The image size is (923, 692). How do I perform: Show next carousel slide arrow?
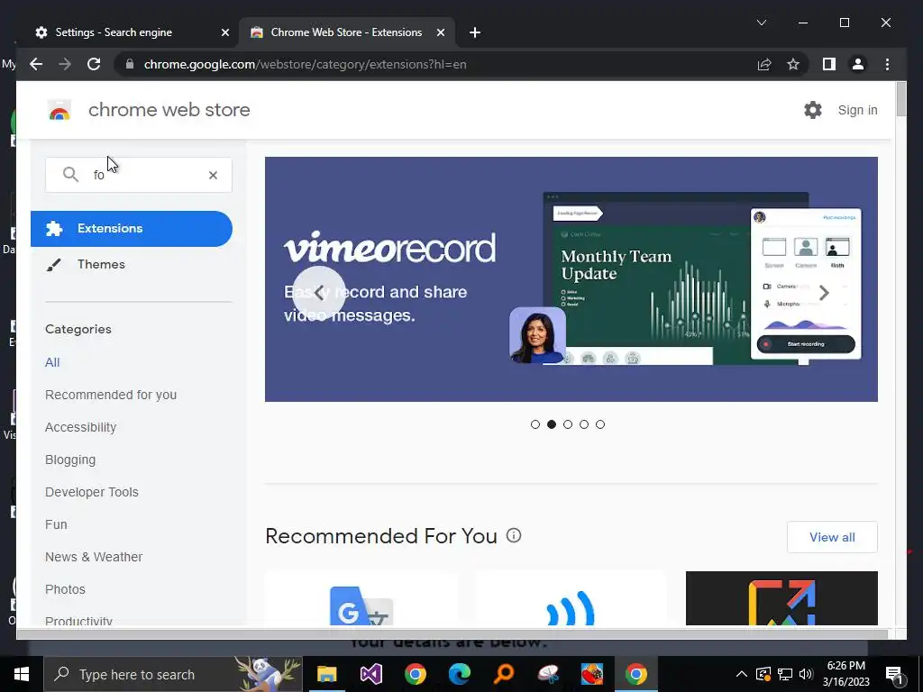point(824,293)
